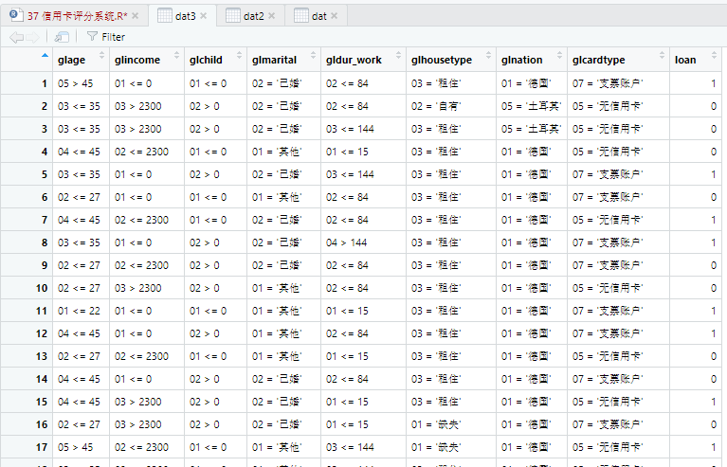Image resolution: width=727 pixels, height=467 pixels.
Task: Sort by the glchild column arrows
Action: (239, 56)
